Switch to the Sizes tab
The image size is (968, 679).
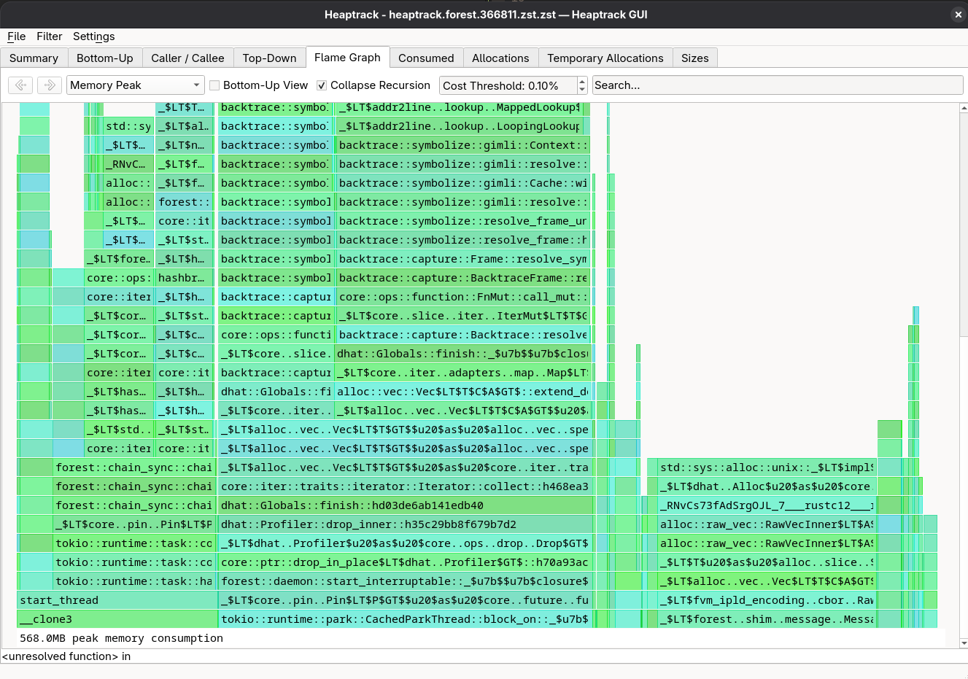point(695,58)
